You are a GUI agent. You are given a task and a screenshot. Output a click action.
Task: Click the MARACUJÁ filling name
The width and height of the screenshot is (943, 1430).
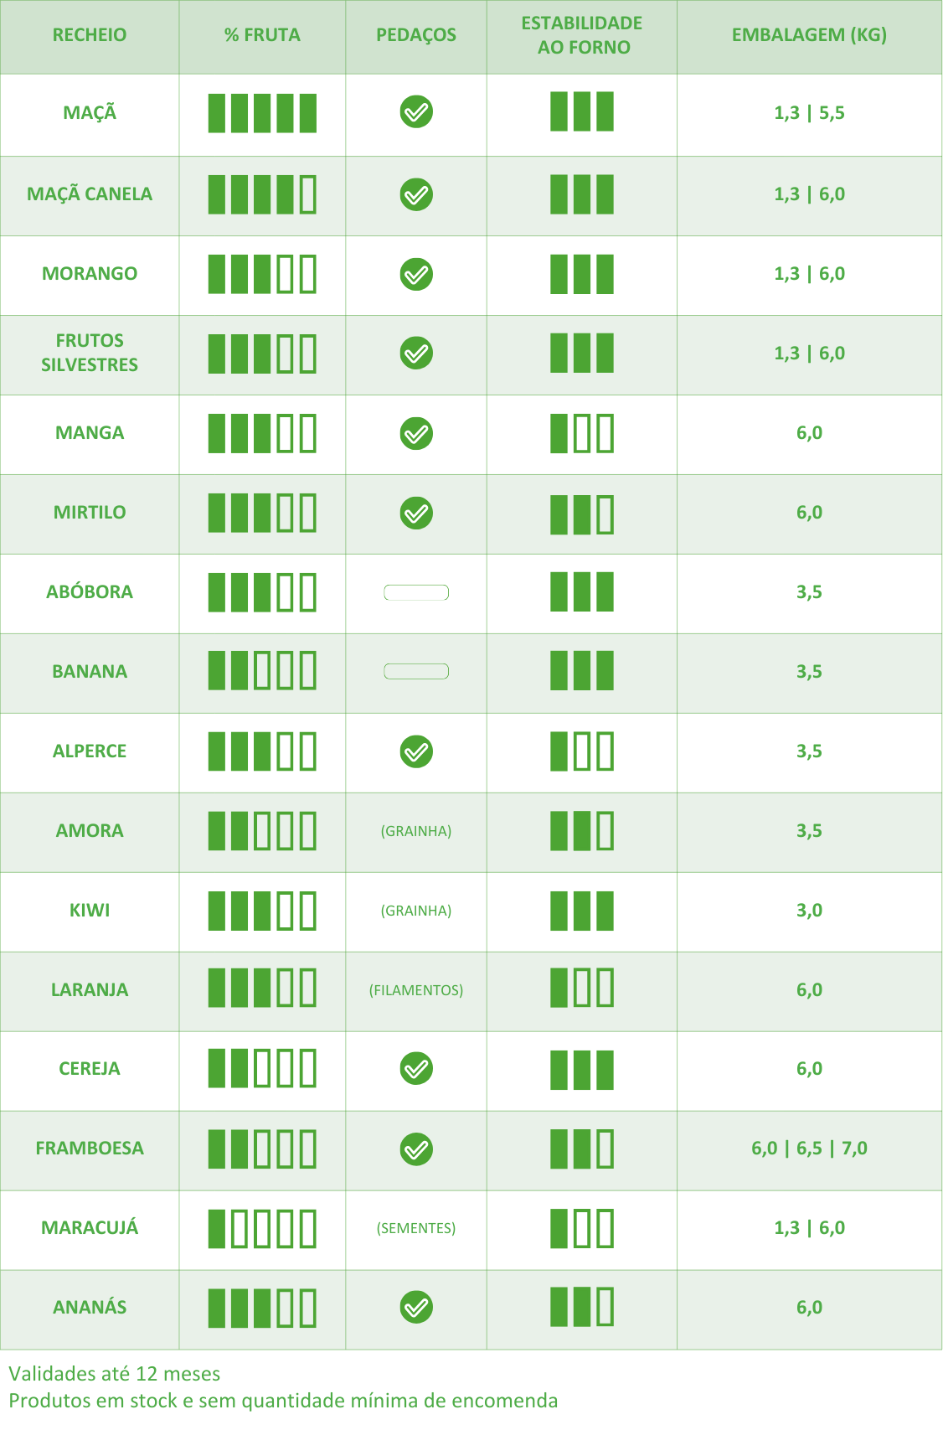[x=90, y=1228]
